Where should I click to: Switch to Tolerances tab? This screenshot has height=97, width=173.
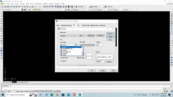pos(102,25)
